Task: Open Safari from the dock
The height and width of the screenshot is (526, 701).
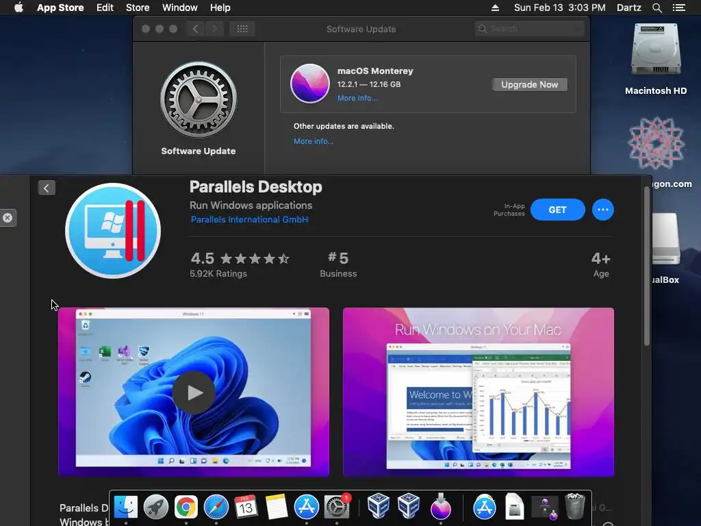Action: [216, 508]
